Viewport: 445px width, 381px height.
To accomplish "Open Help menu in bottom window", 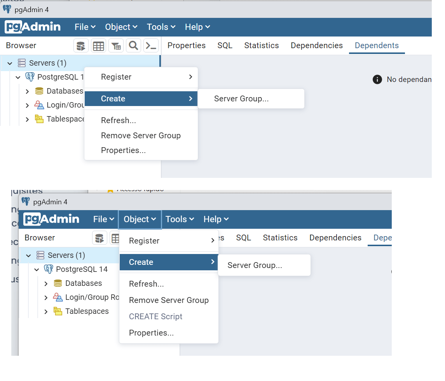I will (216, 219).
